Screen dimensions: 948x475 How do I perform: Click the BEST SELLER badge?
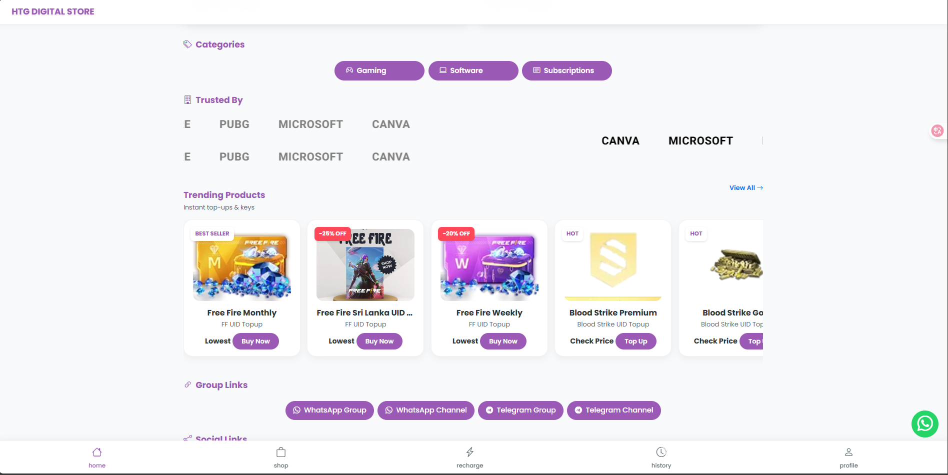pyautogui.click(x=212, y=233)
